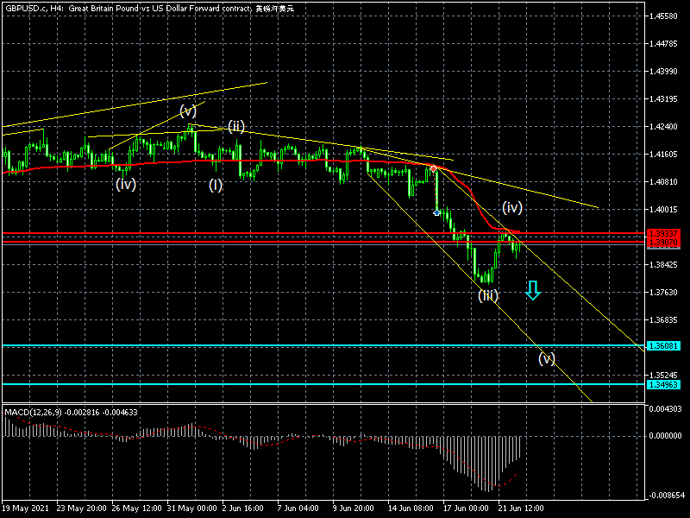Click the 17 Jun 00:00 time axis label

tap(467, 508)
